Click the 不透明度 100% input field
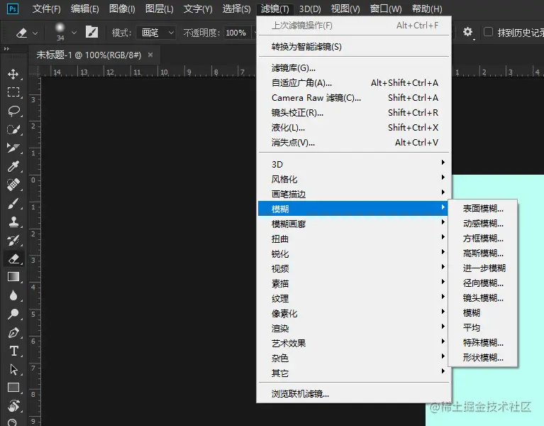 pyautogui.click(x=238, y=33)
